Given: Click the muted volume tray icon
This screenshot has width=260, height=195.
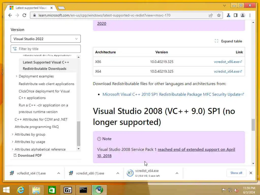Looking at the screenshot, I should point(236,190).
